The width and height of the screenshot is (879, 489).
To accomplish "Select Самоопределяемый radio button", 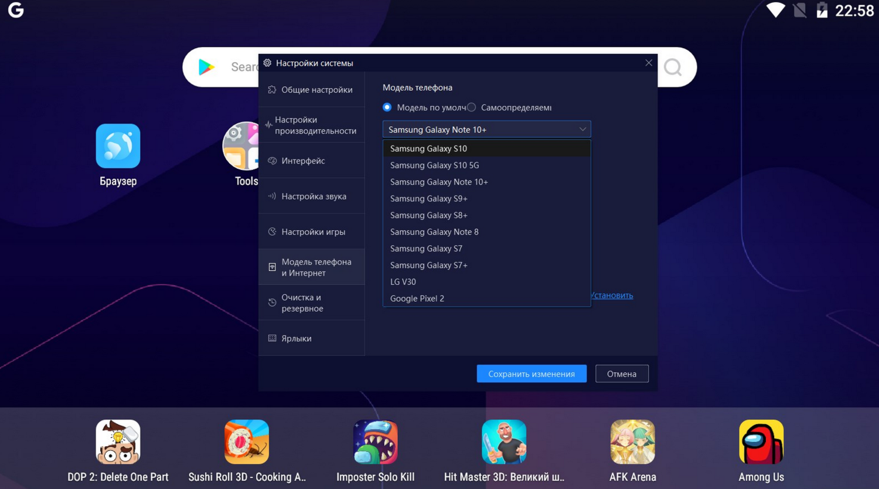I will (472, 107).
